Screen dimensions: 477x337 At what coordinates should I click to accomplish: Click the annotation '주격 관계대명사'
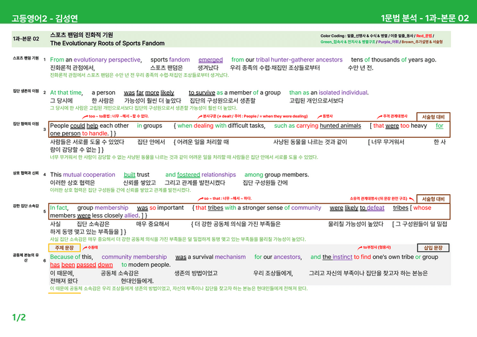coord(395,116)
